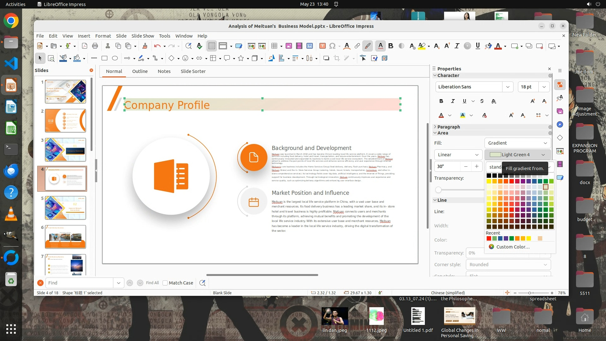
Task: Open the Navigator sidebar icon
Action: [x=560, y=124]
